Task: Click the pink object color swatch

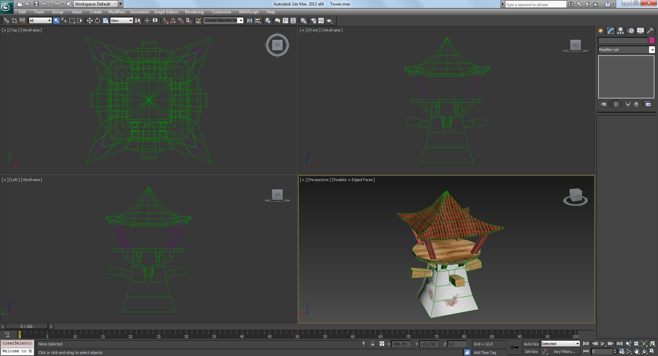Action: [x=652, y=40]
